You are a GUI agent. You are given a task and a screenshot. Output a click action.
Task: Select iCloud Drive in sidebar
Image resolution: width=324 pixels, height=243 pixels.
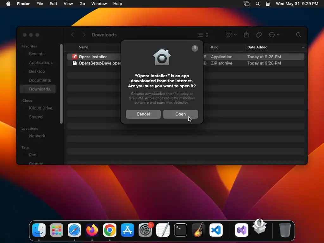click(x=41, y=108)
